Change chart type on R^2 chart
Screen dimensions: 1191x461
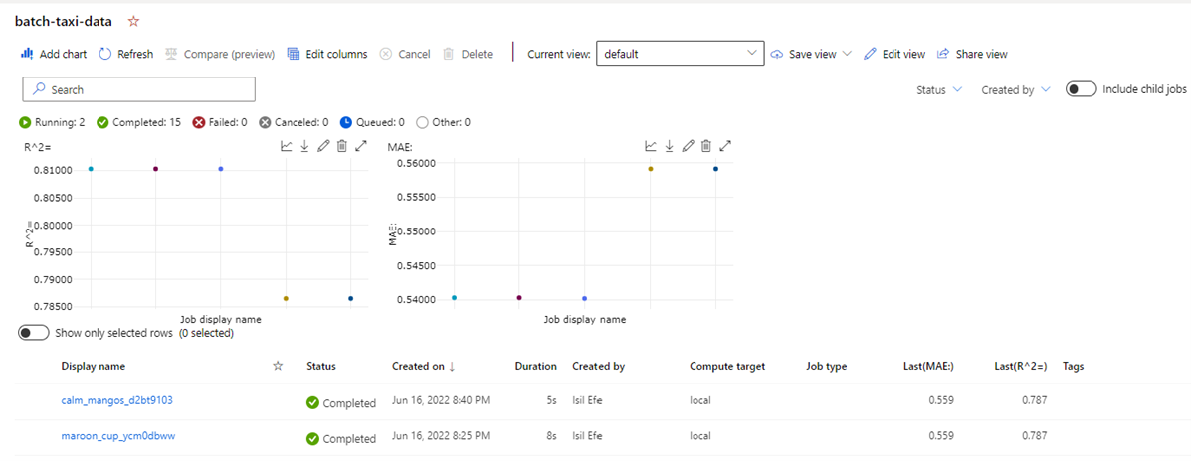point(287,146)
